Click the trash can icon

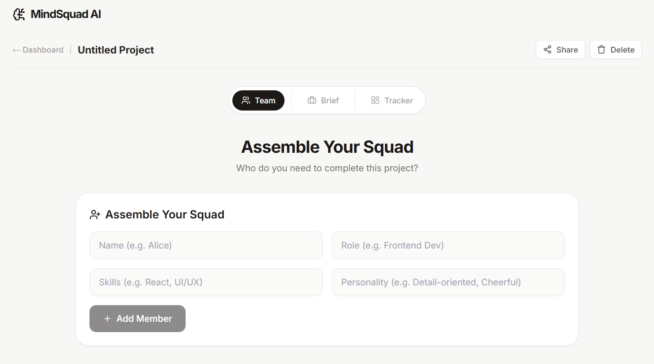tap(601, 50)
